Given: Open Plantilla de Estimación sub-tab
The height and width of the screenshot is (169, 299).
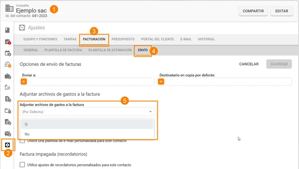Looking at the screenshot, I should click(110, 50).
